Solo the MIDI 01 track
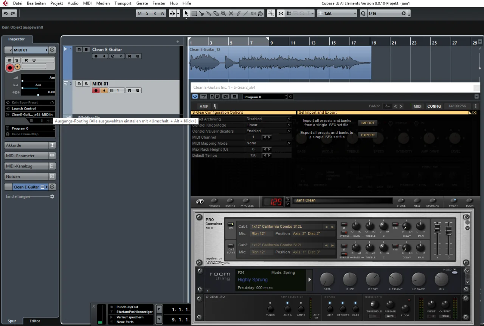 coord(87,84)
